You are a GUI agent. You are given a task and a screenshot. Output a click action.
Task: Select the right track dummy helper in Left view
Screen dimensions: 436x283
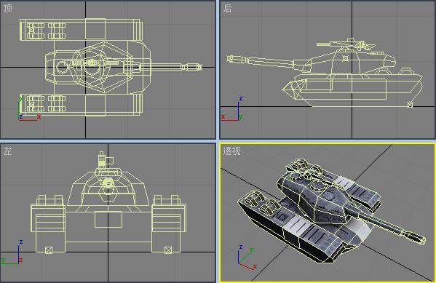(168, 250)
